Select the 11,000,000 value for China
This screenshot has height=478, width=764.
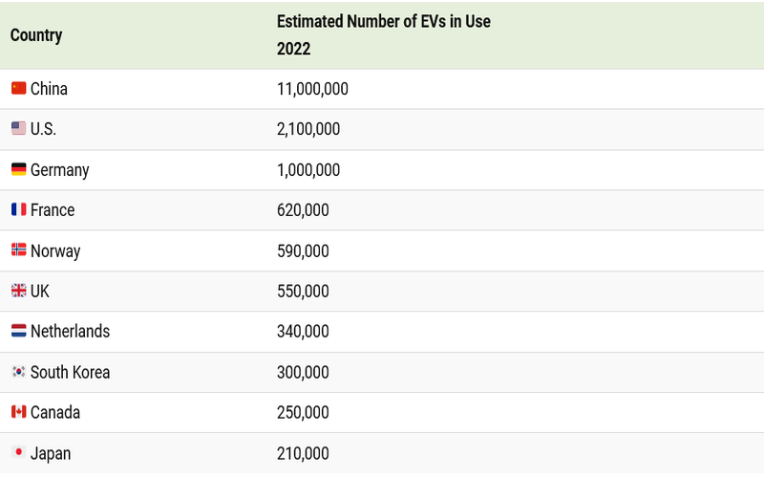pyautogui.click(x=312, y=89)
